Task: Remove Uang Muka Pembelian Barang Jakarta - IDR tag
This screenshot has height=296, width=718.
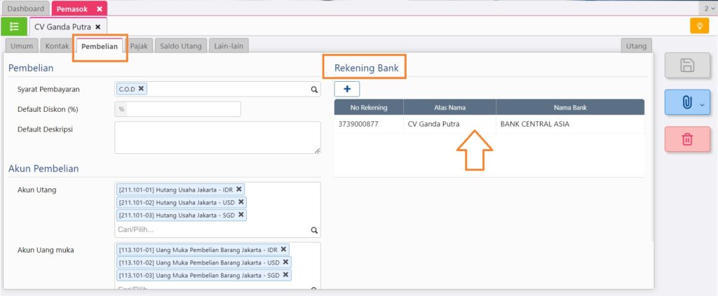Action: pos(283,249)
